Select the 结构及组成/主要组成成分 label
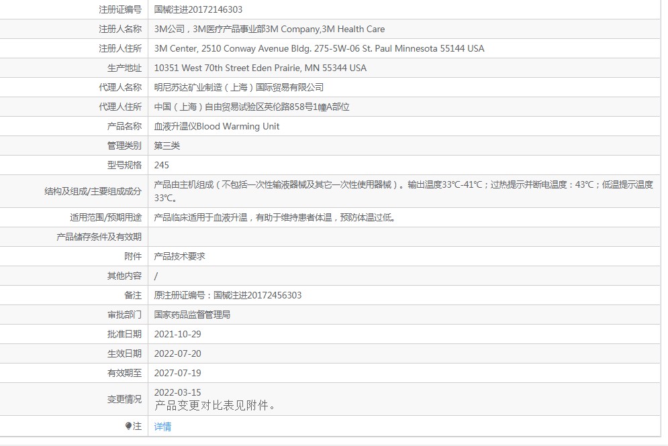Image resolution: width=668 pixels, height=446 pixels. coord(93,192)
